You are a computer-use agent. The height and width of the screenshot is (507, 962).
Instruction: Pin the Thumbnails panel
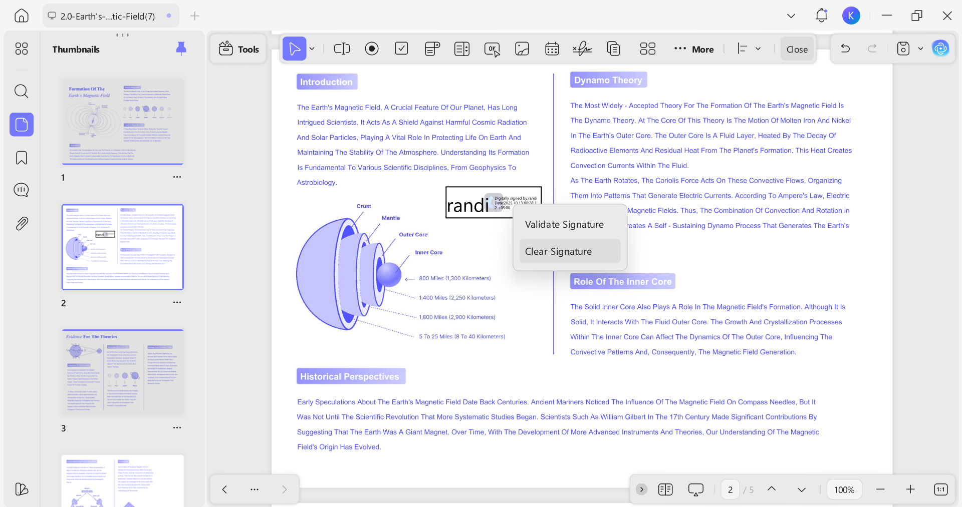pos(181,49)
